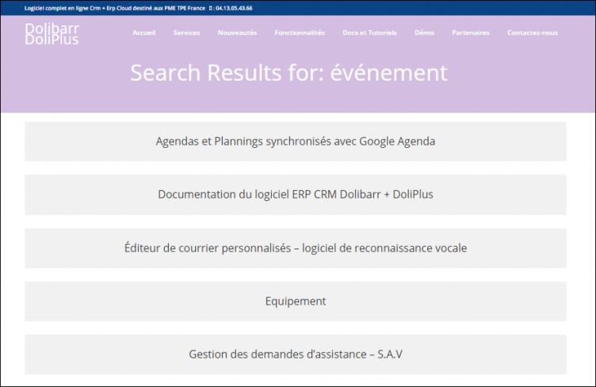Open the Accueil menu item
The image size is (596, 387).
(x=144, y=32)
